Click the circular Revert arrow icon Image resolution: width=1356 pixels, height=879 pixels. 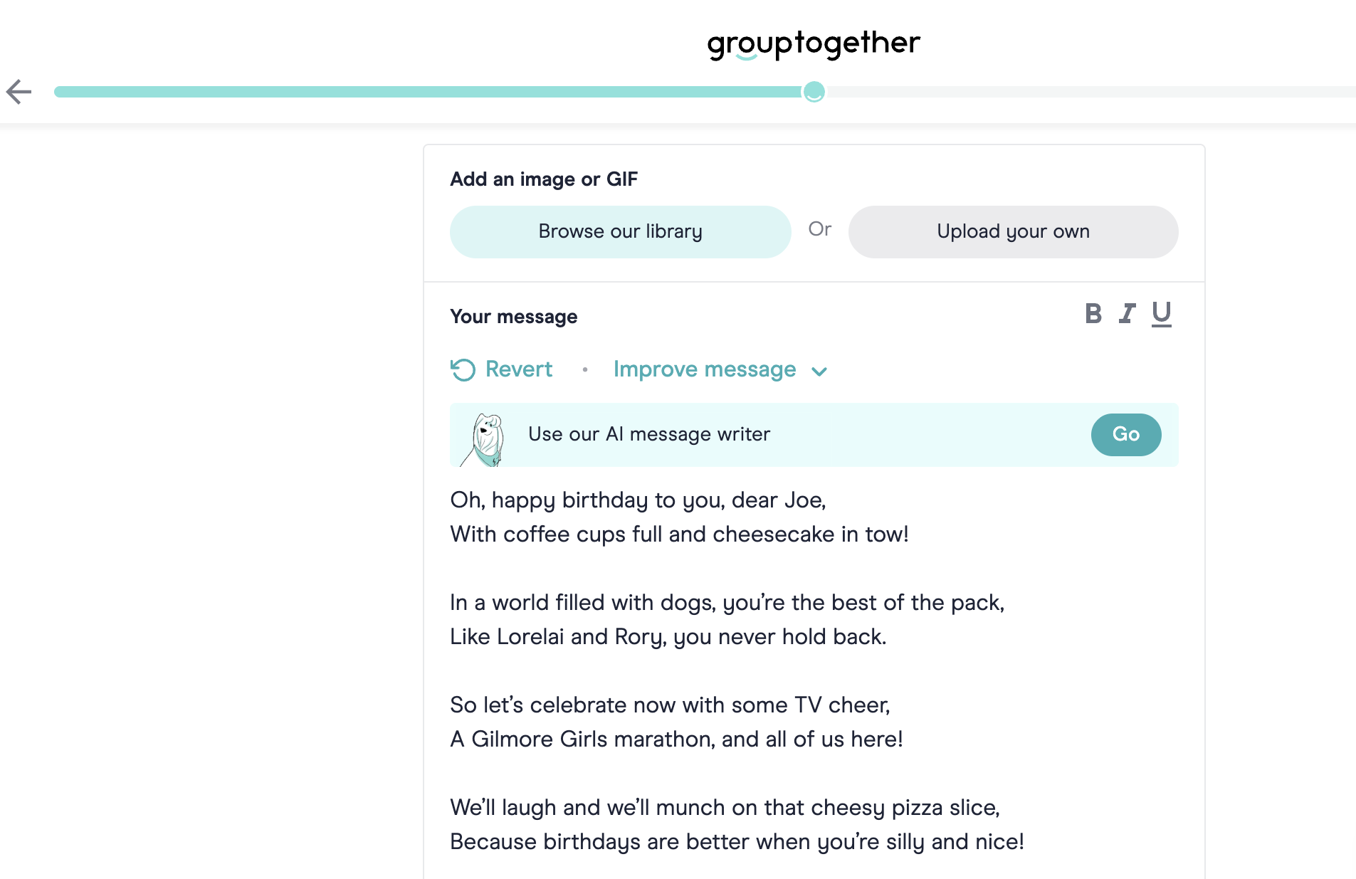coord(463,369)
